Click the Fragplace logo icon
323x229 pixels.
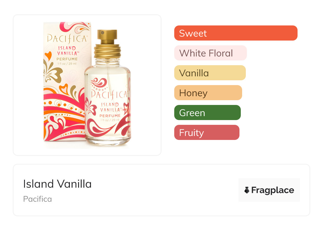(x=247, y=190)
